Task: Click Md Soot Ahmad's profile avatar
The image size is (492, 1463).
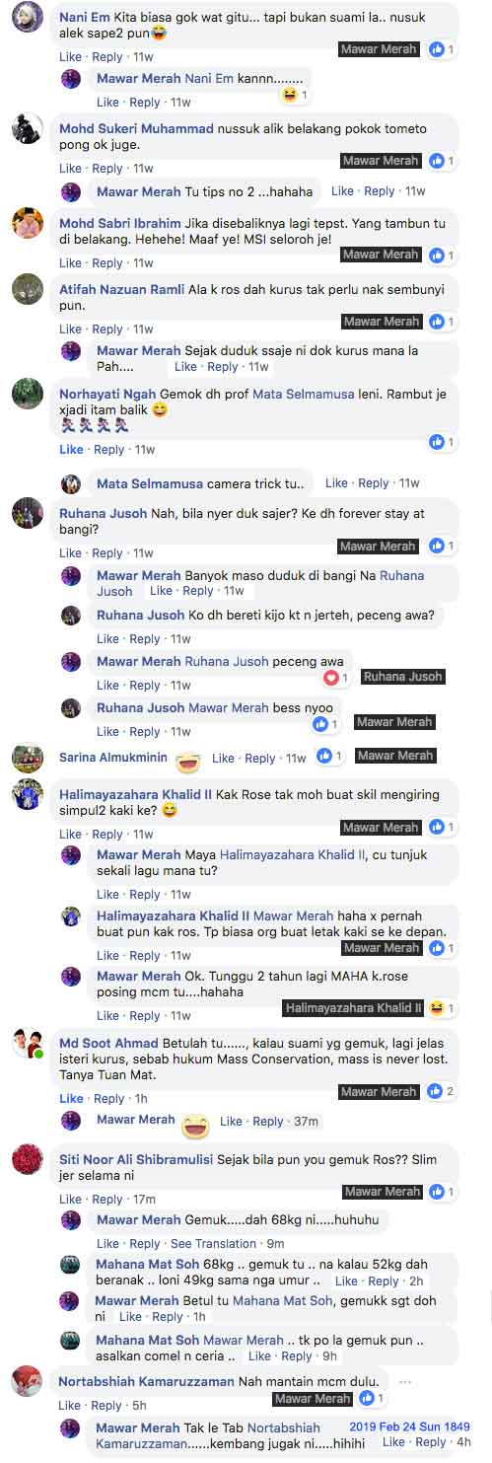Action: (x=27, y=1044)
